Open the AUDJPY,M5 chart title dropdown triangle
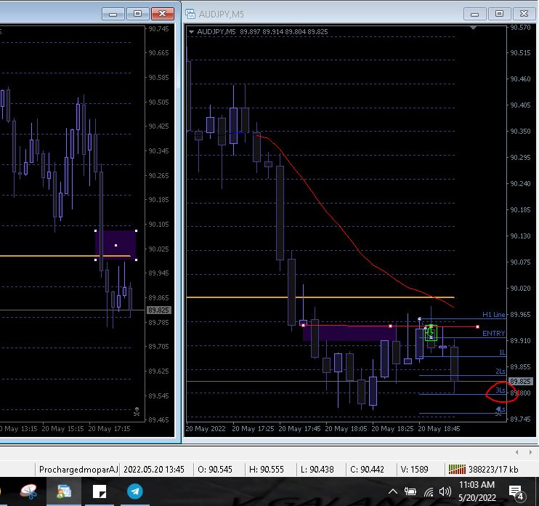Screen dimensions: 539x506 [191, 32]
